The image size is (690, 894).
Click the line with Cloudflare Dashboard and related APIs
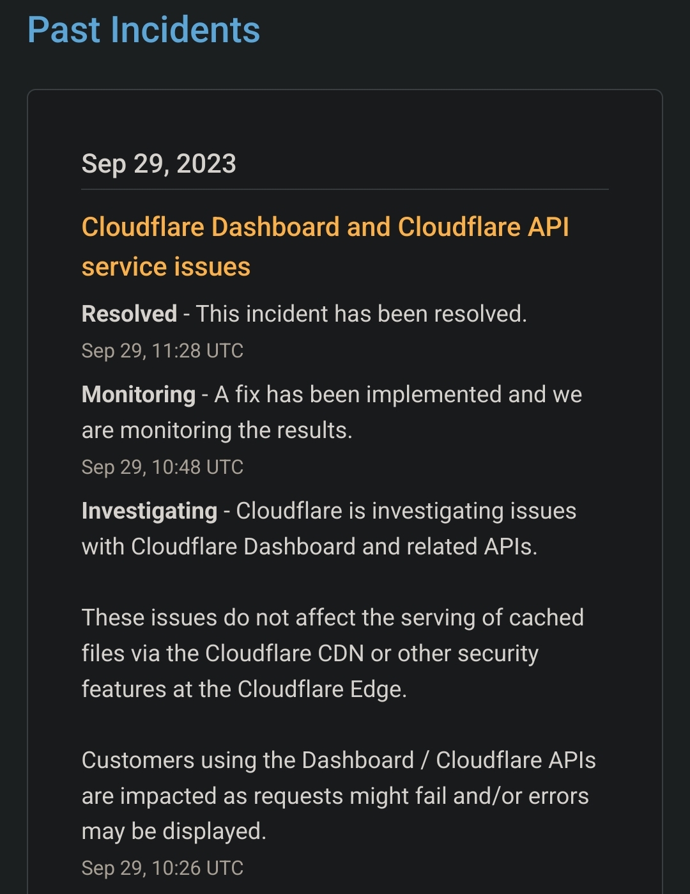point(310,547)
